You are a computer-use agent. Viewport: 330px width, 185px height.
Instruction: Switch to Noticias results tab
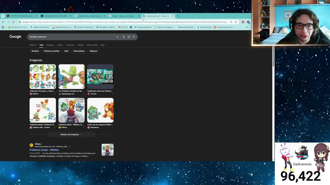(x=80, y=45)
